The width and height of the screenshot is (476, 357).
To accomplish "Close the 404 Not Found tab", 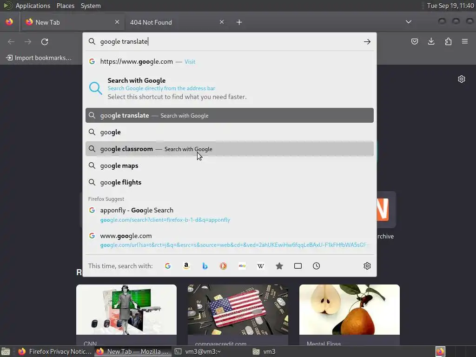I will point(222,22).
